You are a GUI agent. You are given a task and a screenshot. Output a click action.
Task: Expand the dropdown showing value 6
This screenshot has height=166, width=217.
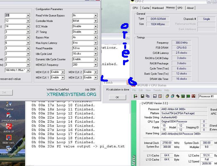(28, 43)
